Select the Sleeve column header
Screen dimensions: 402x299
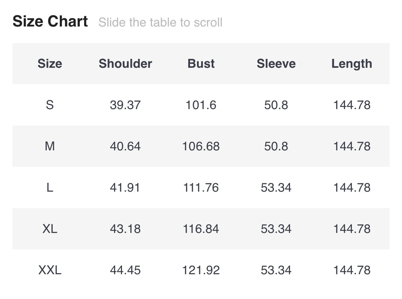pyautogui.click(x=276, y=64)
